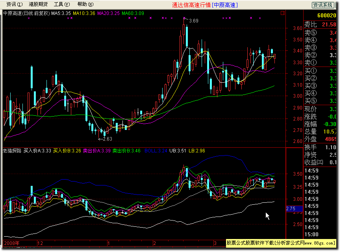
Task: Select the 买④ order book row
Action: 320,93
